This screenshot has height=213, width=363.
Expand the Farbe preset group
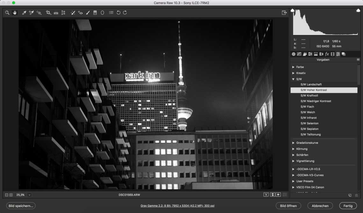293,67
